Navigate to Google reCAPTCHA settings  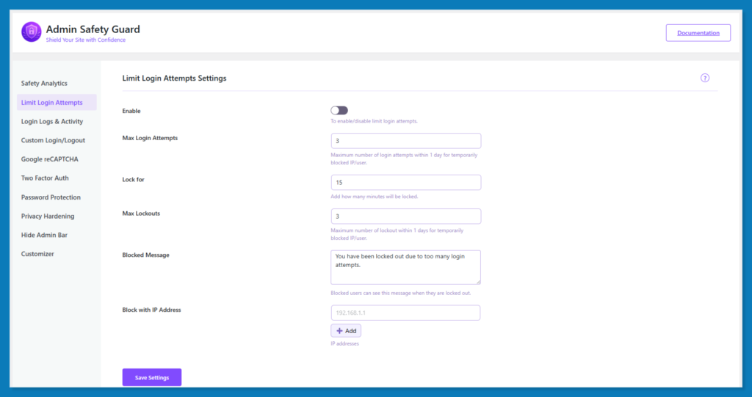point(50,159)
